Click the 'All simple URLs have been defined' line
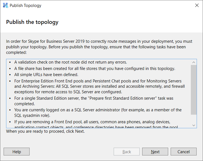 pyautogui.click(x=46, y=74)
